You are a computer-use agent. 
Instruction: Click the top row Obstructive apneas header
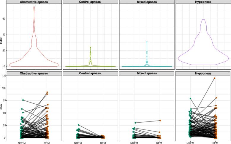click(34, 2)
